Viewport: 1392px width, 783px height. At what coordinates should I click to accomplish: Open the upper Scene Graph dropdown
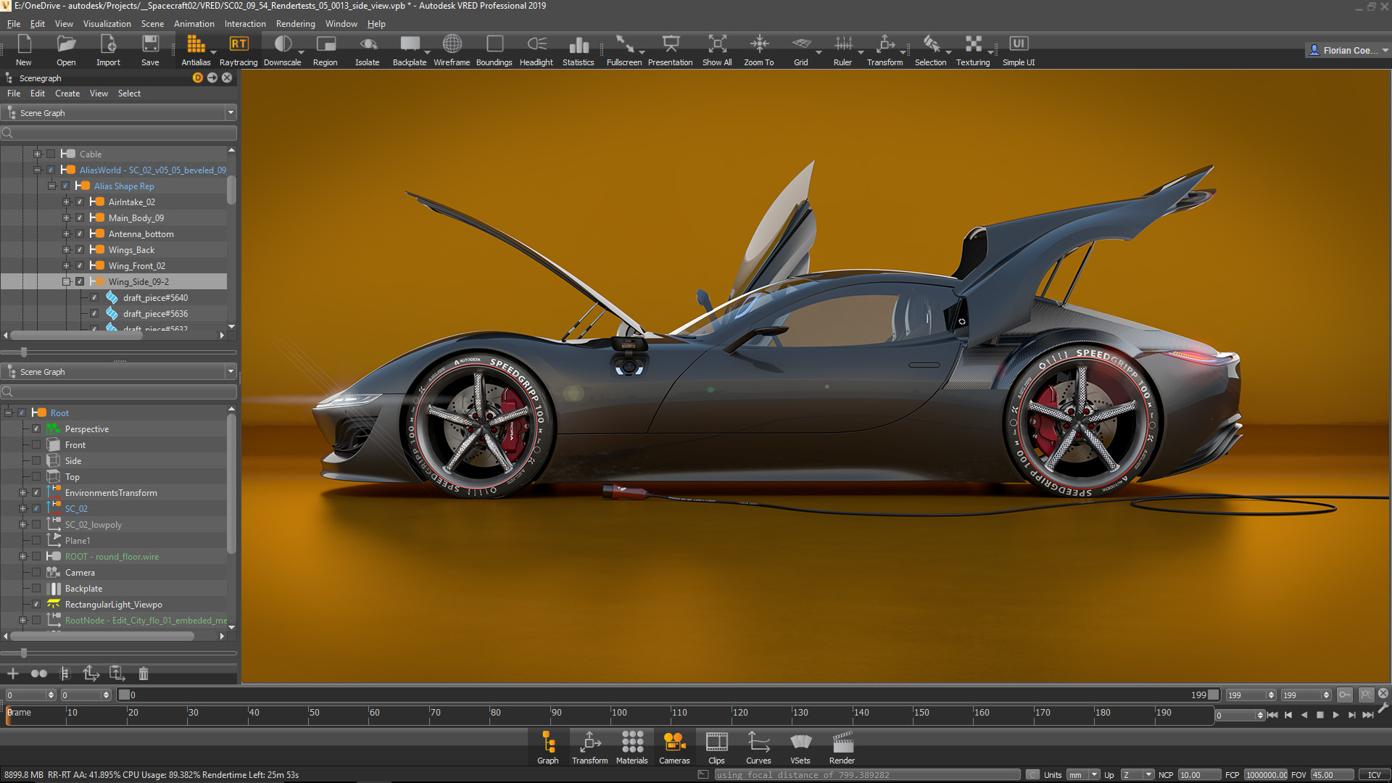click(x=231, y=113)
